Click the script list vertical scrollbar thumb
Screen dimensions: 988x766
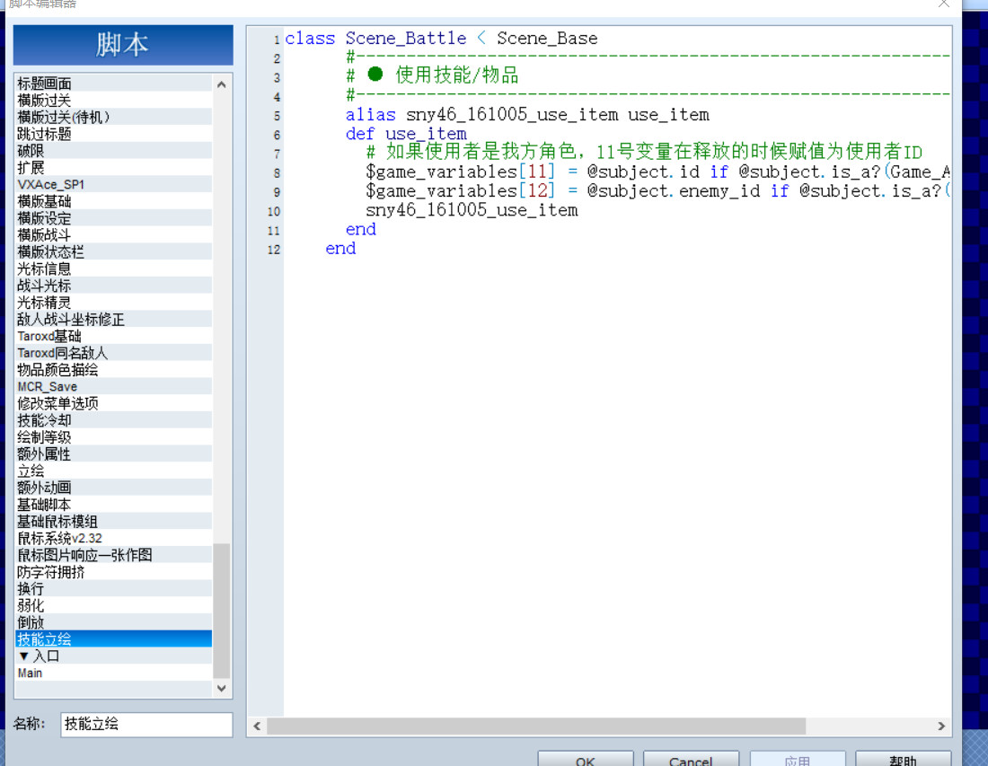221,611
